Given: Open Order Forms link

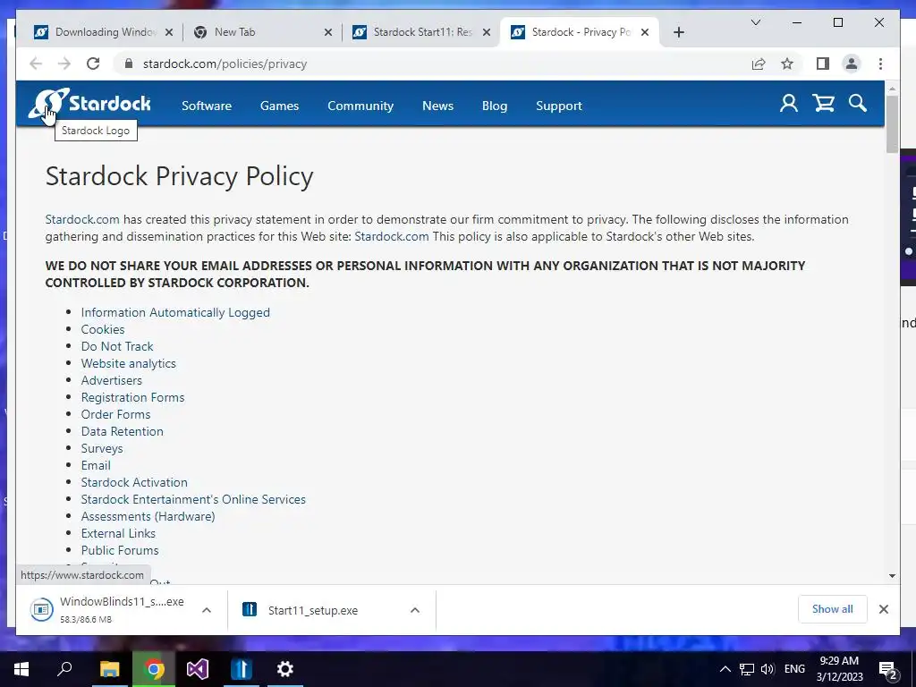Looking at the screenshot, I should 115,414.
